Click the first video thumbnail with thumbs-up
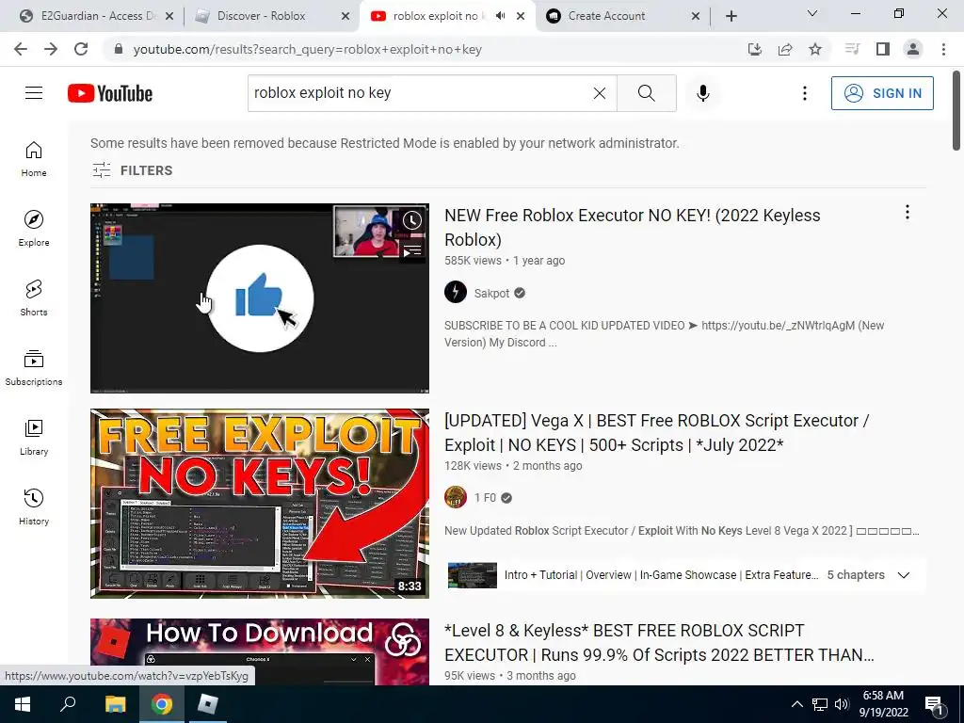 coord(260,298)
